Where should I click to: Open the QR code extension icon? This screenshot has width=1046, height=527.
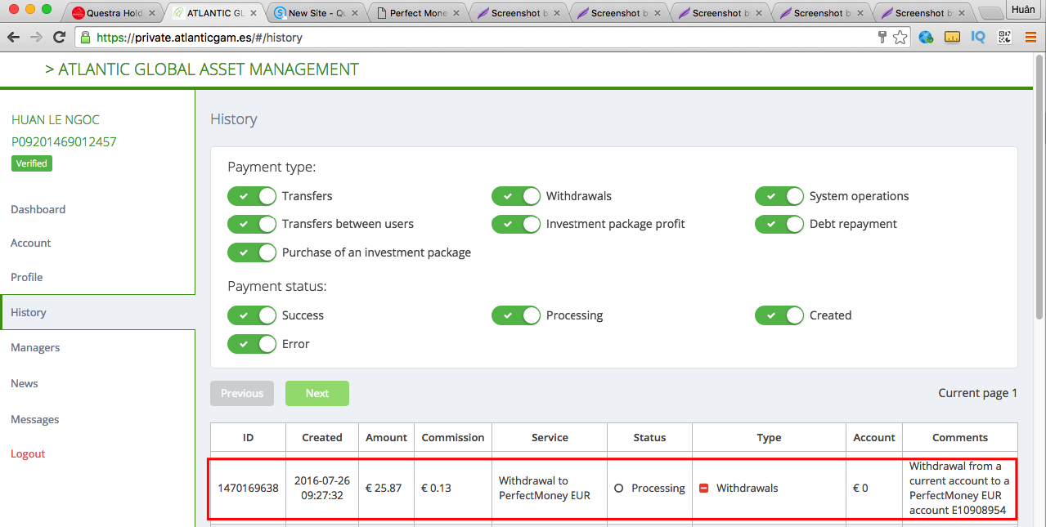tap(1004, 38)
